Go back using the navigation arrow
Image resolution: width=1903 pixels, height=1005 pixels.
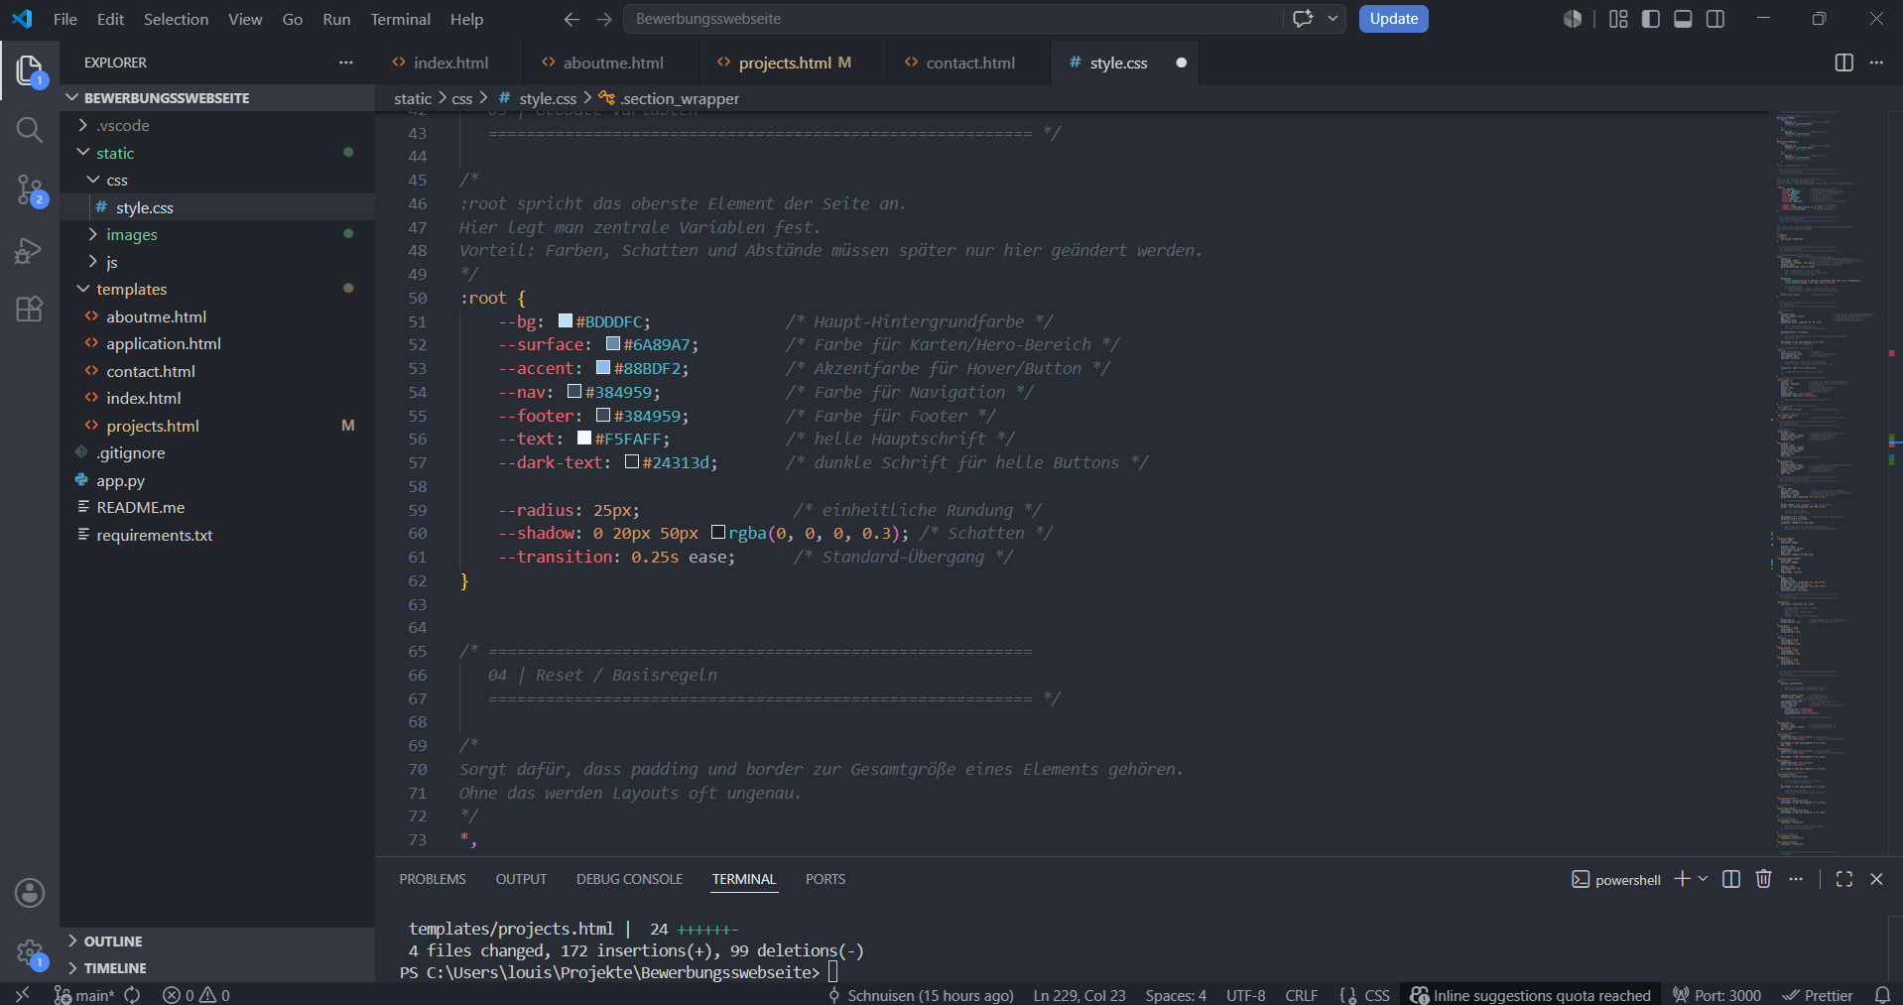click(x=571, y=19)
